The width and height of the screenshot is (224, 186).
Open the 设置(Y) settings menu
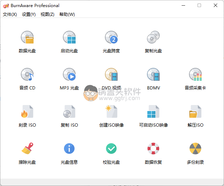pos(29,14)
